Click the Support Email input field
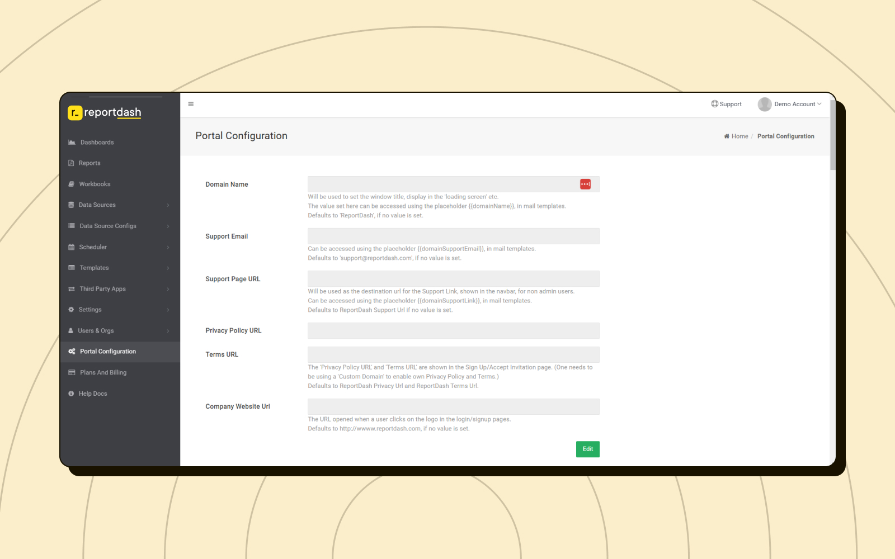 (x=453, y=236)
